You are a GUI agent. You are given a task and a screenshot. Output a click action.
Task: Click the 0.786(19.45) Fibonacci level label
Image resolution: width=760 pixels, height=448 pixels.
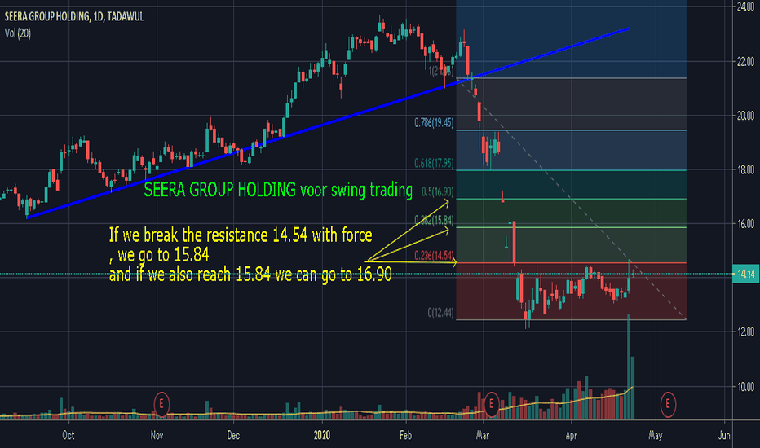pyautogui.click(x=434, y=123)
